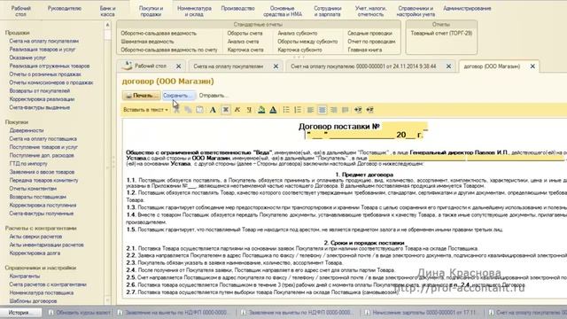Select the 'договор (ООО Магазин)' tab
Screen dimensions: 567x319
(x=492, y=66)
